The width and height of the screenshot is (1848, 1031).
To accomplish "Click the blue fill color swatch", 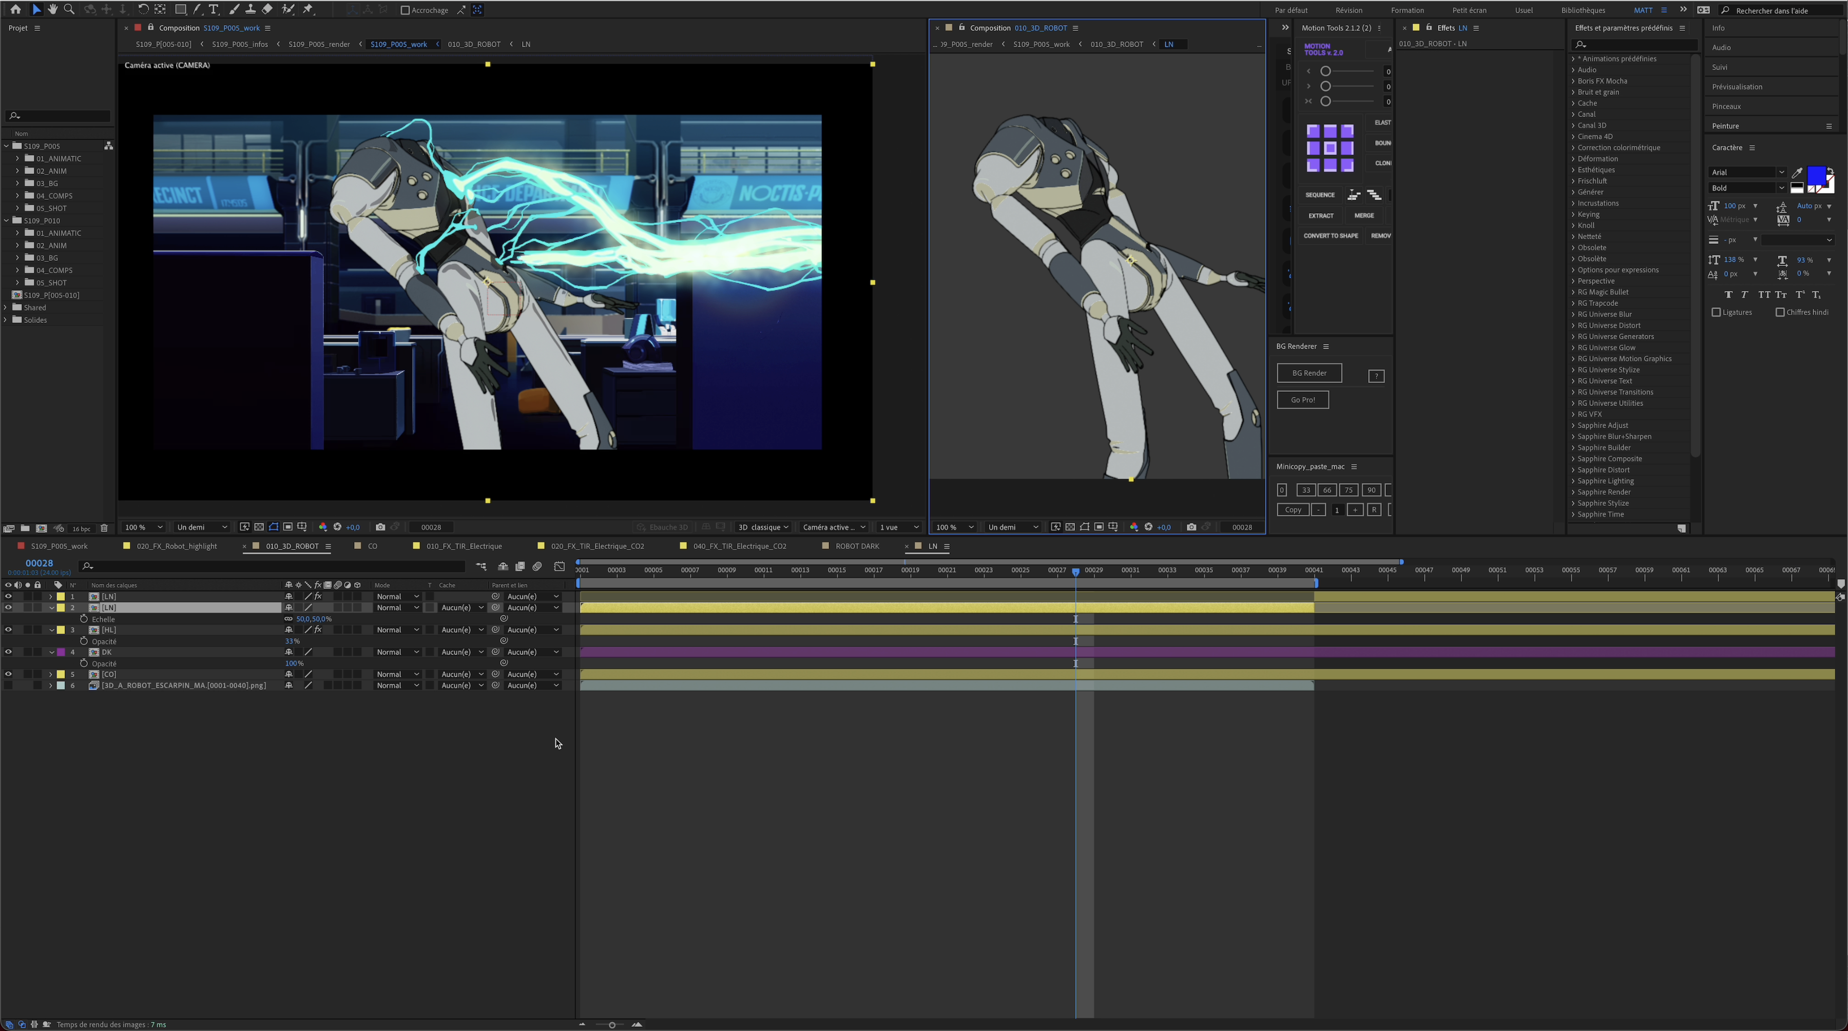I will (x=1816, y=175).
